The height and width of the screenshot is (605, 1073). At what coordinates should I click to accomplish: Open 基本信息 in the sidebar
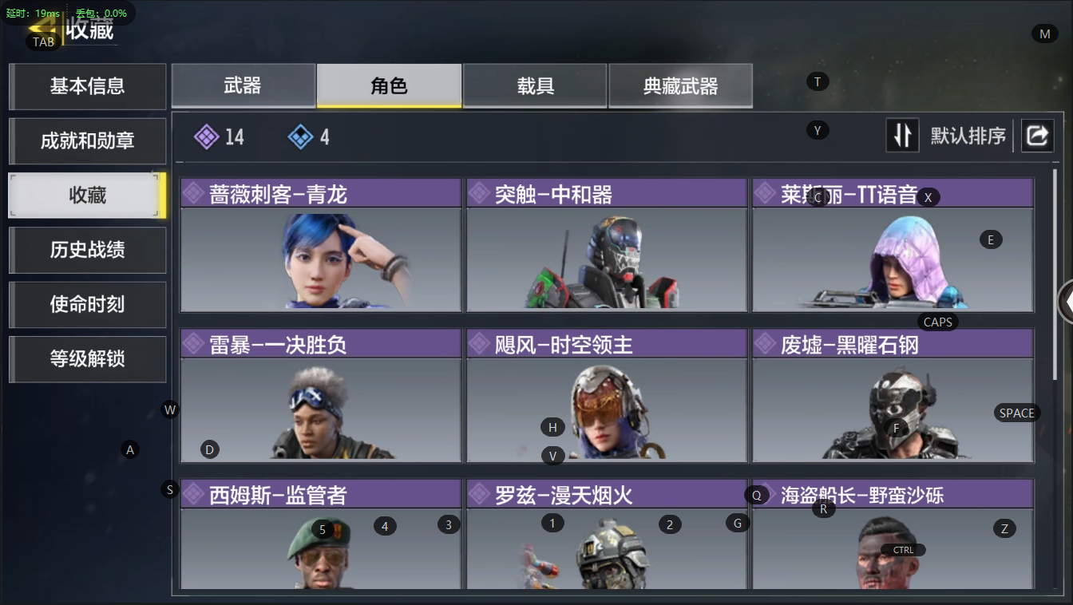pyautogui.click(x=87, y=86)
